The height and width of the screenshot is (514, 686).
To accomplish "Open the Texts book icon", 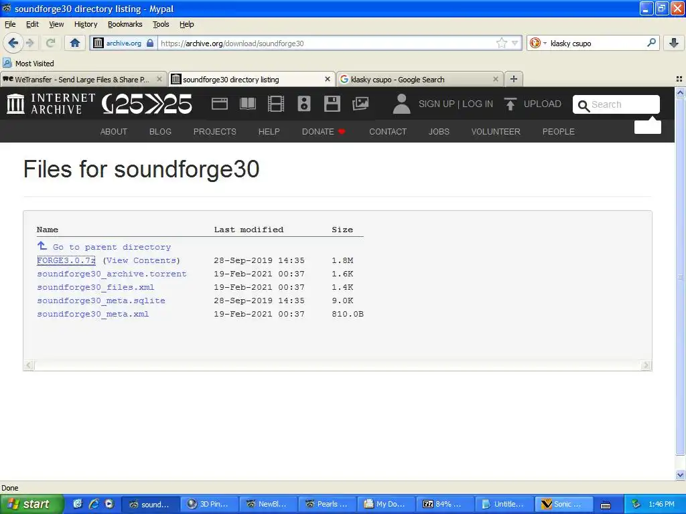I will [248, 104].
